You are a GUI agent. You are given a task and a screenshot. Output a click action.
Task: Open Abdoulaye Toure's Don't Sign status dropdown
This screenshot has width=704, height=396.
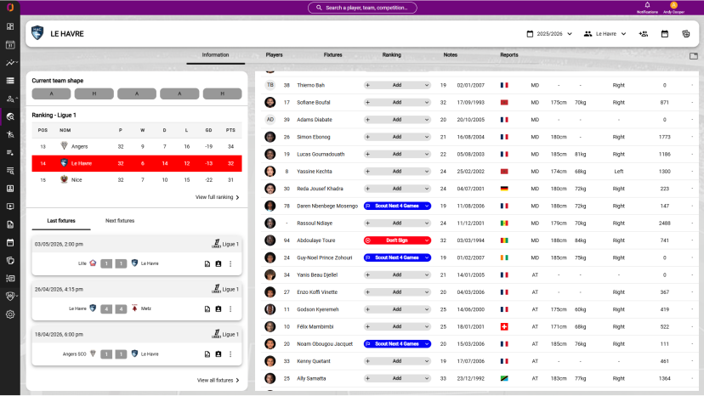(x=397, y=240)
